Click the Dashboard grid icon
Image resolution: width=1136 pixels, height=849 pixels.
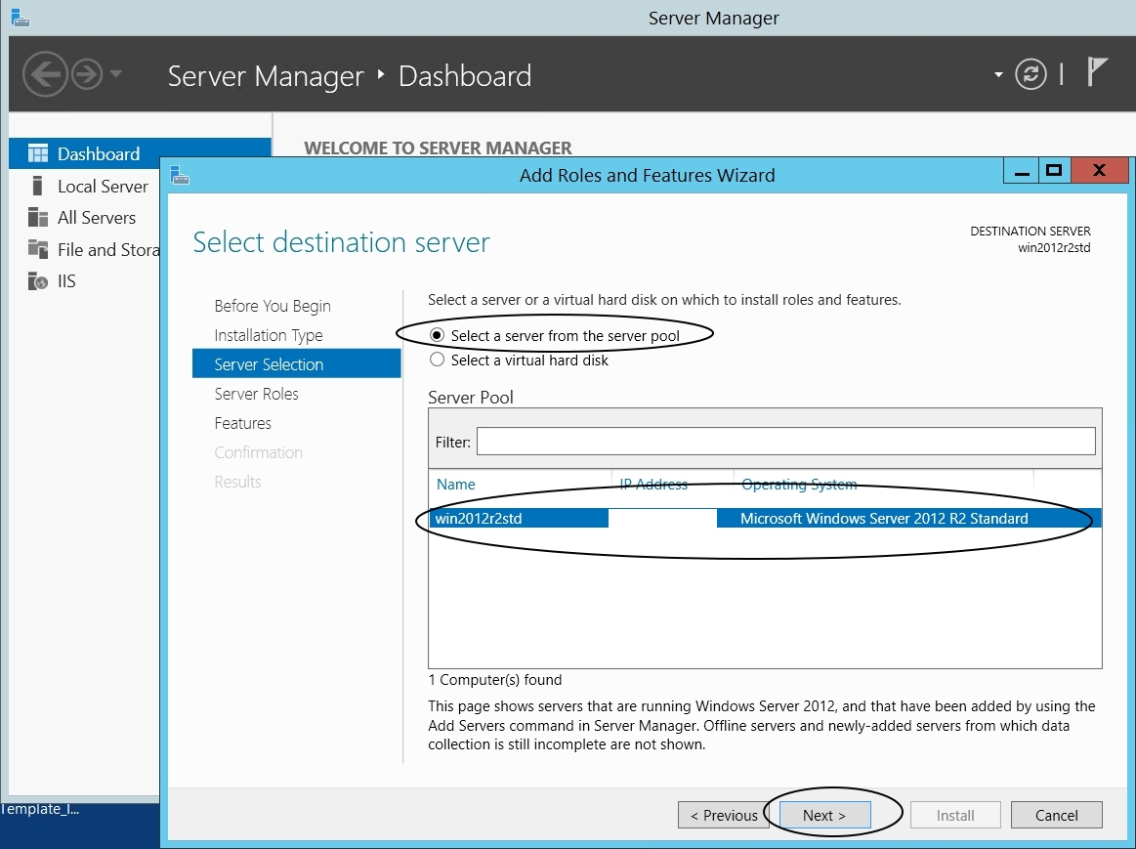(38, 153)
